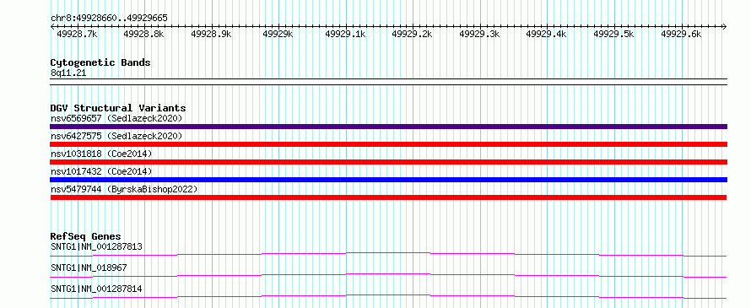Click the chr8:49928660..49929665 coordinate label
751x308 pixels.
109,19
